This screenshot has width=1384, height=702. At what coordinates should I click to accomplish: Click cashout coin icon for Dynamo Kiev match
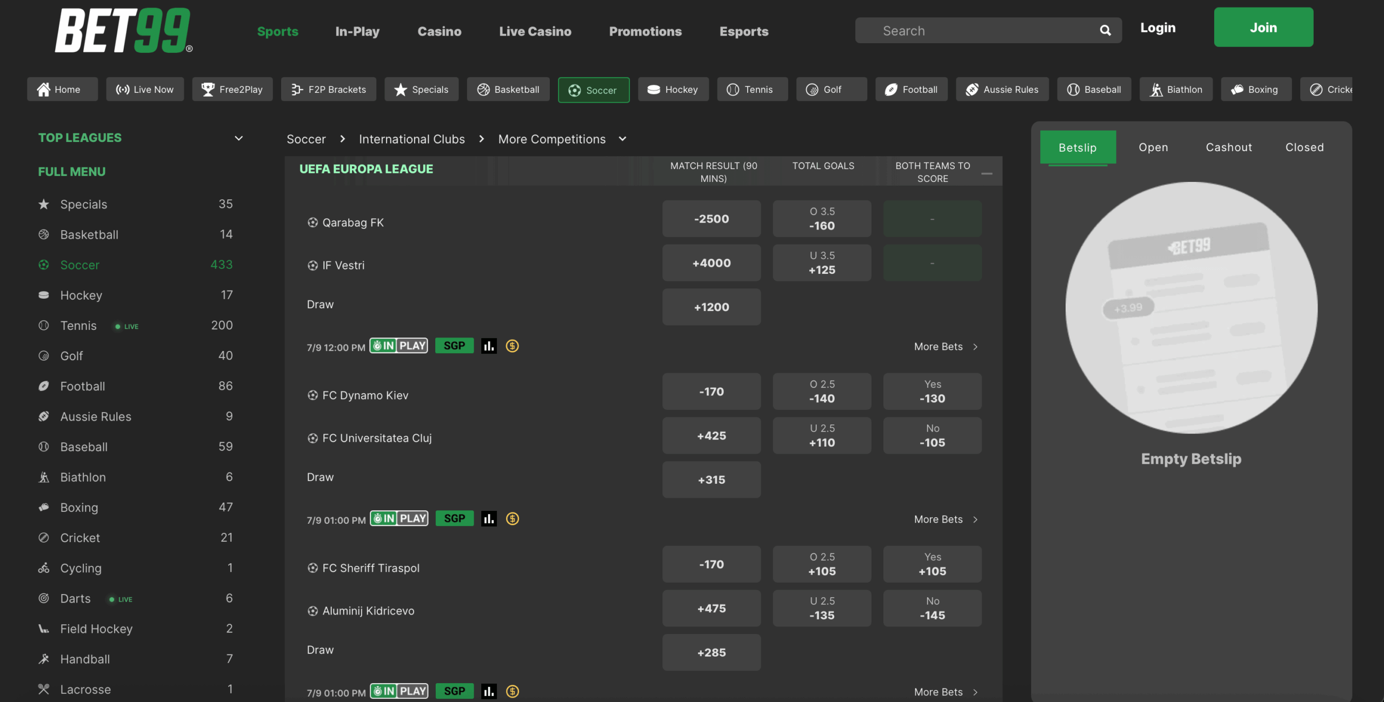513,519
